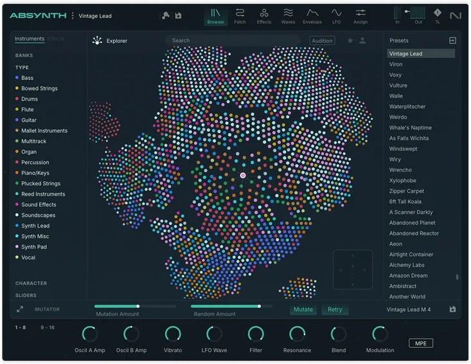Open the Assign view
Viewport: 471px width, 364px height.
tap(360, 16)
